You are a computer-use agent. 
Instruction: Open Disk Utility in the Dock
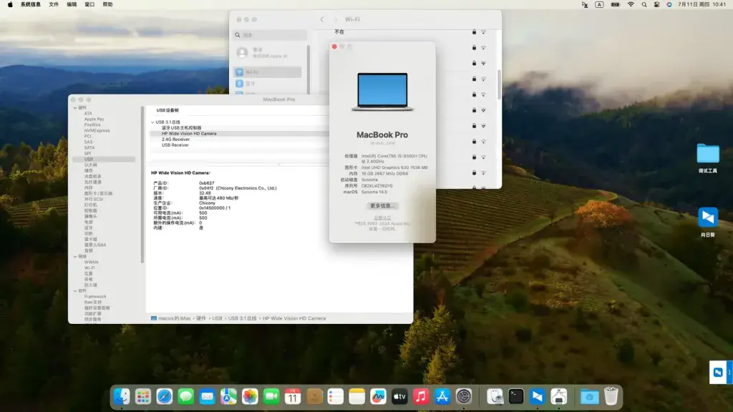(x=495, y=396)
